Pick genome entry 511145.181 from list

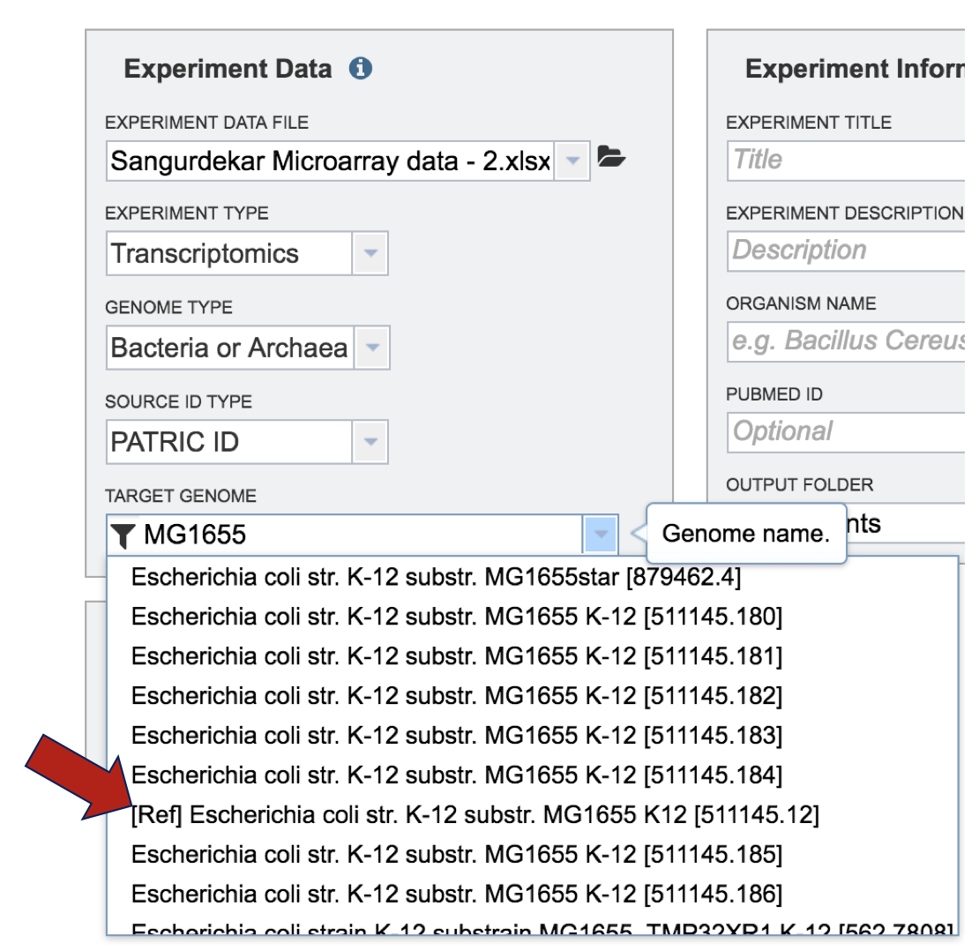456,656
